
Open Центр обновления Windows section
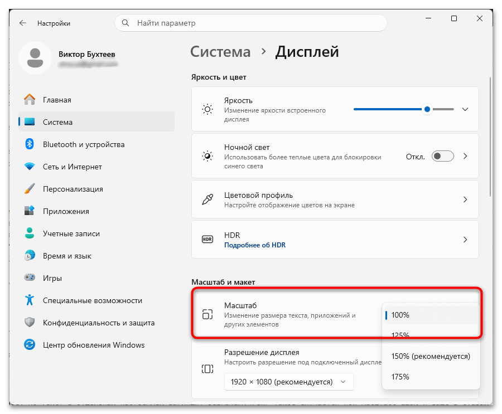click(96, 344)
